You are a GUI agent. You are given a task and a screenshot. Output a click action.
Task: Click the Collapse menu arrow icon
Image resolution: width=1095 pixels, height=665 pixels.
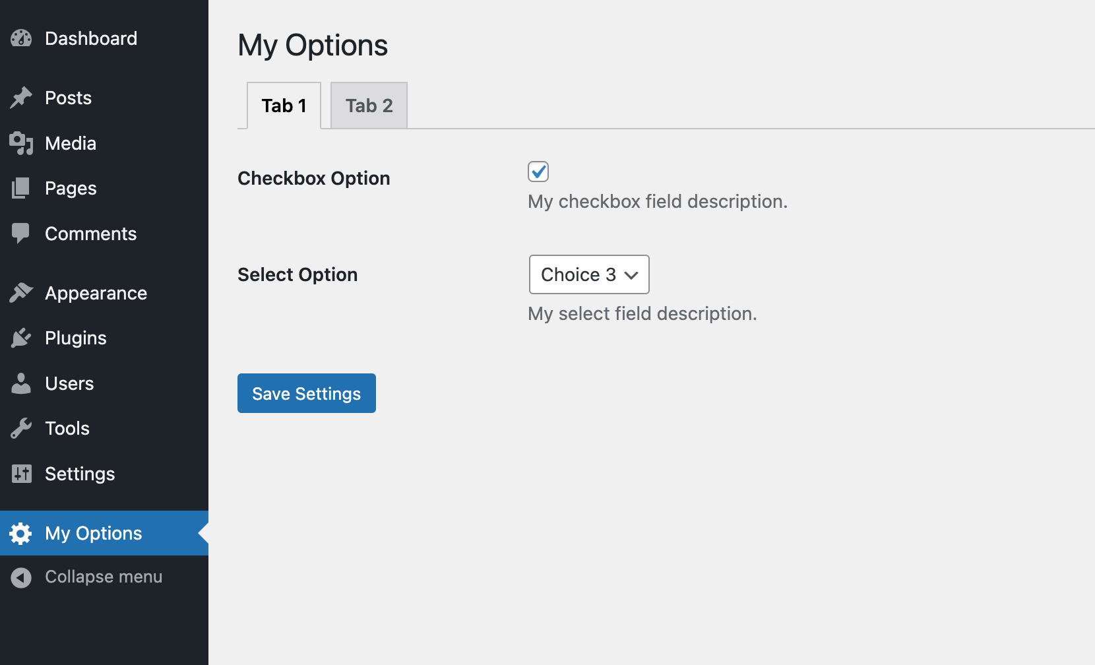click(21, 577)
